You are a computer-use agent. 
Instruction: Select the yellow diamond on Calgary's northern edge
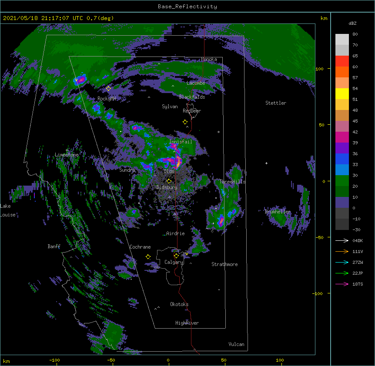[x=176, y=256]
